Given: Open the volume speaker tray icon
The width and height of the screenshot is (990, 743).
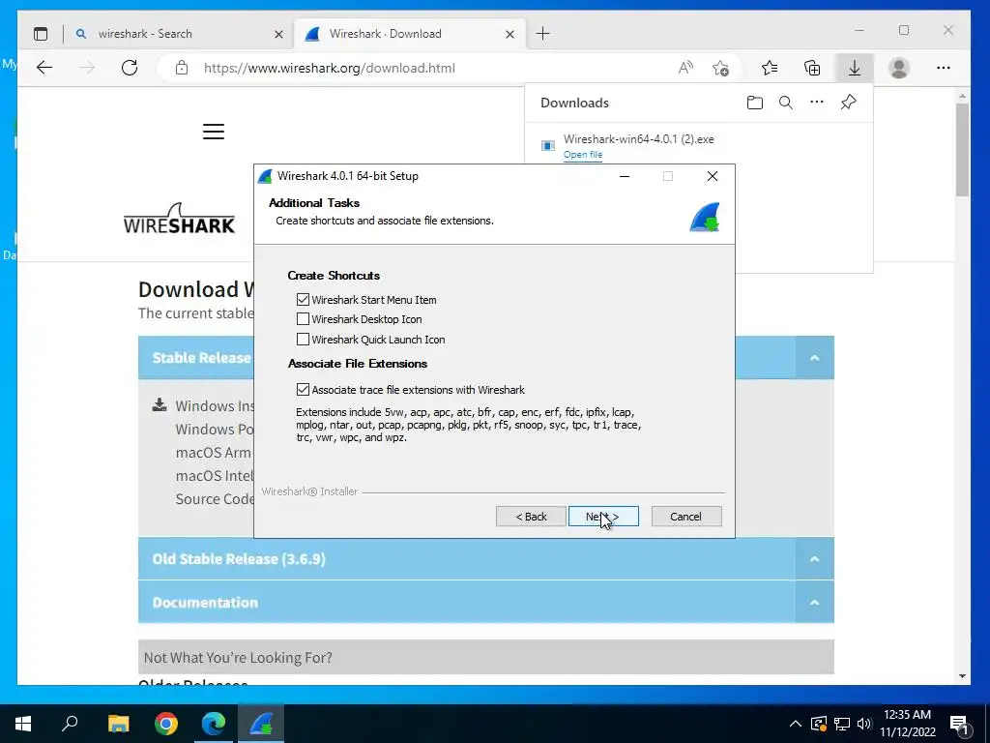Looking at the screenshot, I should (863, 724).
